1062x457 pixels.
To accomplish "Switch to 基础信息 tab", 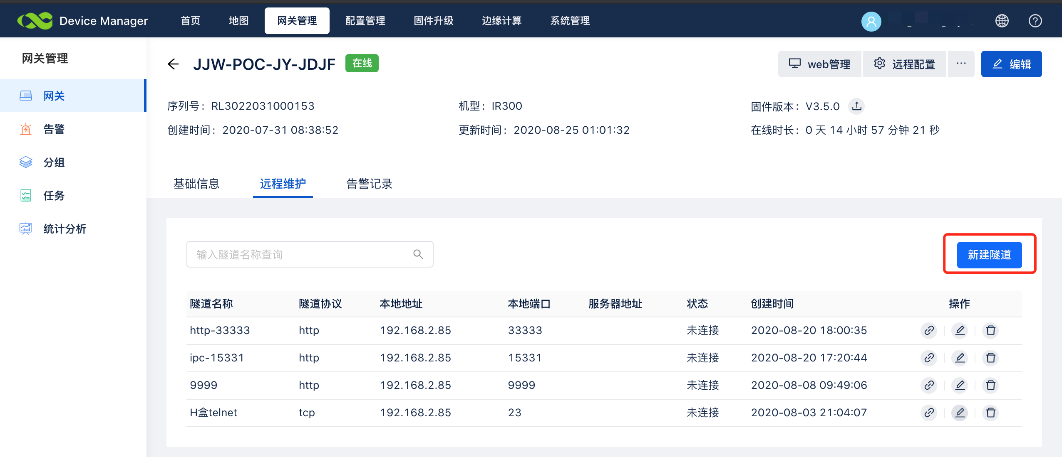I will 196,184.
